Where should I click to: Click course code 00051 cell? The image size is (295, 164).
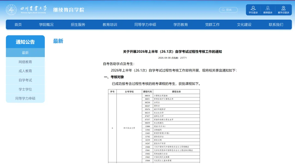point(147,99)
